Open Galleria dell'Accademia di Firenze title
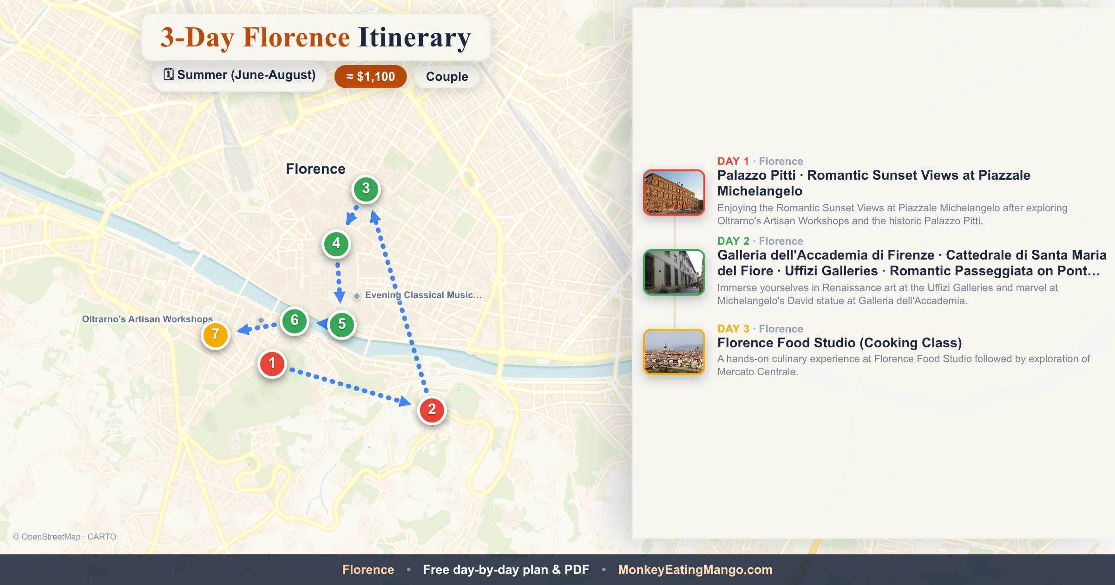This screenshot has height=585, width=1115. point(912,263)
